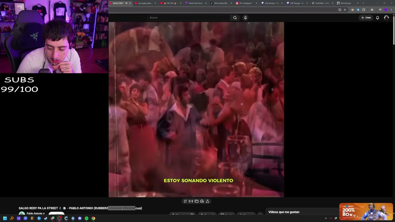The width and height of the screenshot is (395, 222).
Task: Mute the SALGO REDY tab audio
Action: [126, 3]
